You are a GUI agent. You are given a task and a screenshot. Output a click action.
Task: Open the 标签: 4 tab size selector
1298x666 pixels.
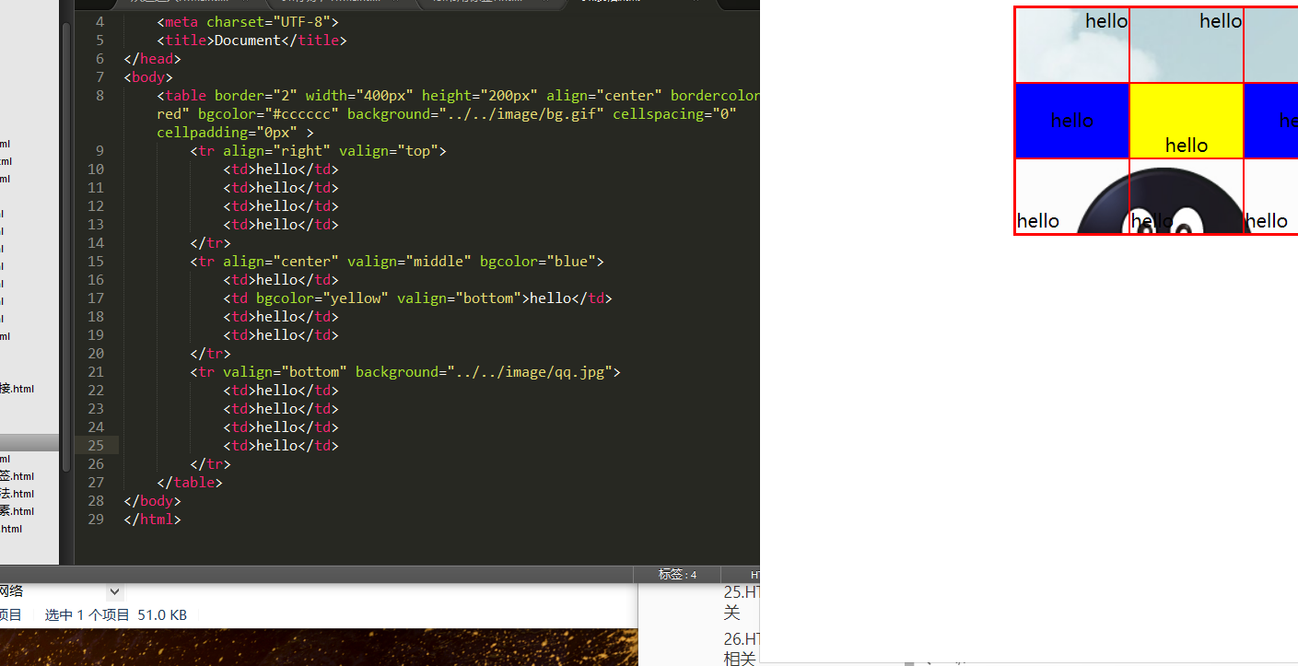[x=677, y=575]
